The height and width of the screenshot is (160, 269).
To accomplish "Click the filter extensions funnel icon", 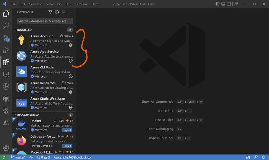I will click(50, 12).
